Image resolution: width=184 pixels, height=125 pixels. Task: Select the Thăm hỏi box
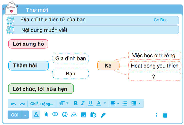point(28,66)
